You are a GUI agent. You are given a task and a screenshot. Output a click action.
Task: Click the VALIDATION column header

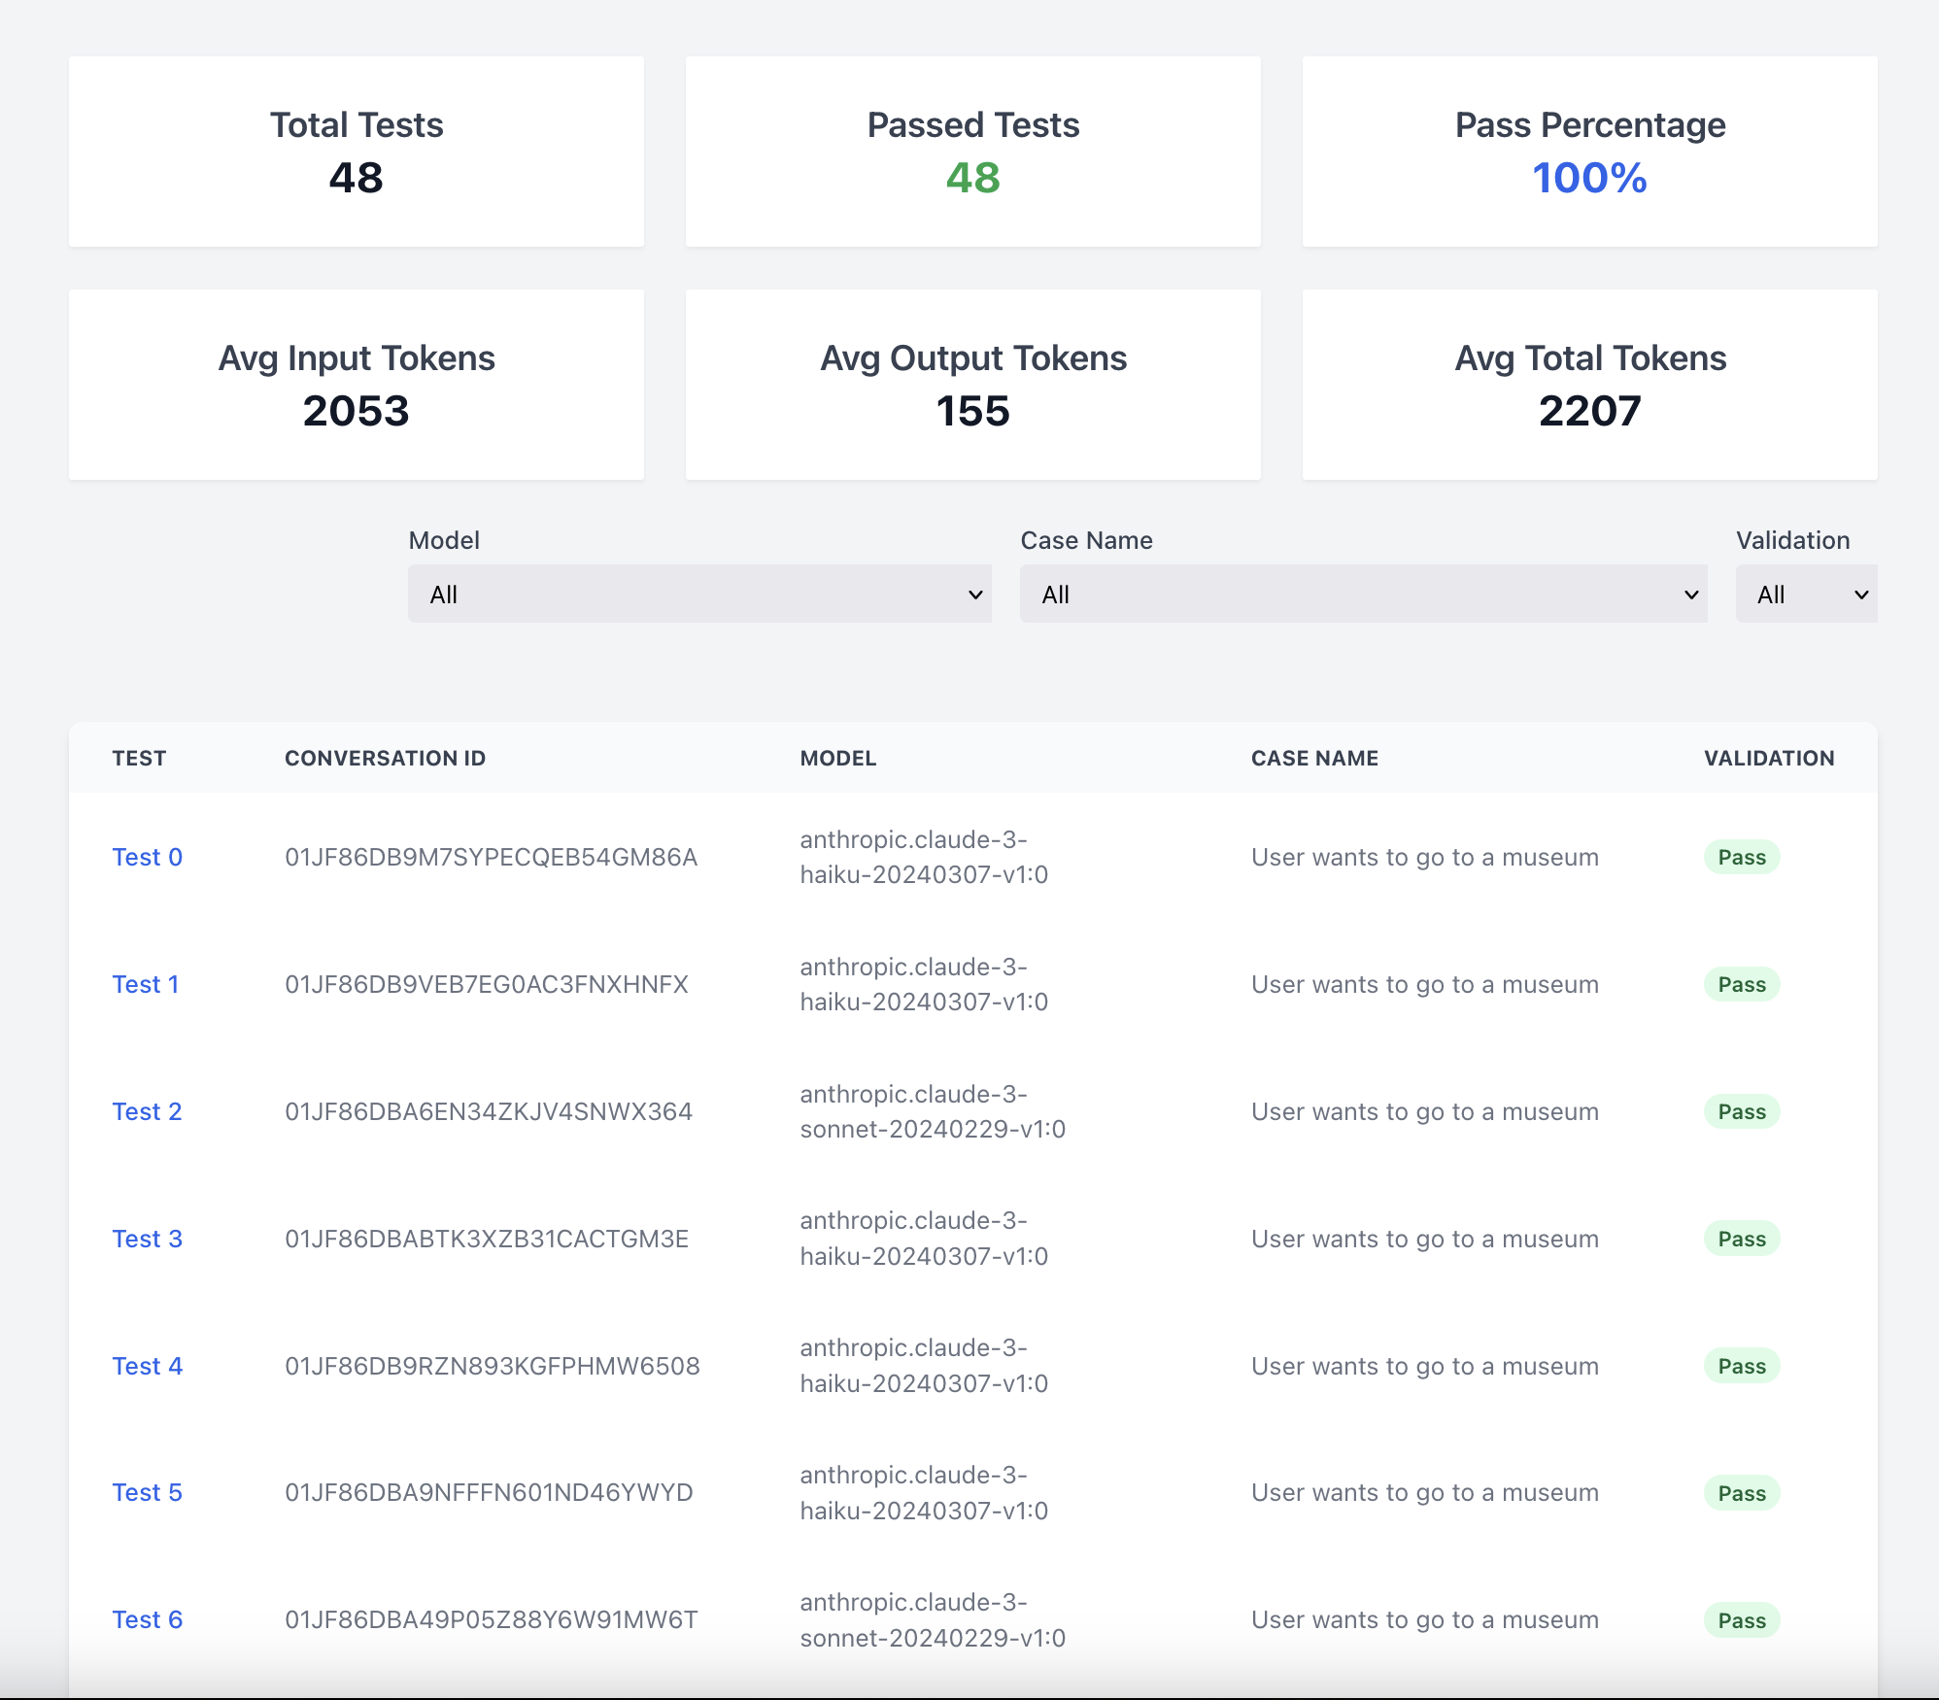click(1769, 758)
